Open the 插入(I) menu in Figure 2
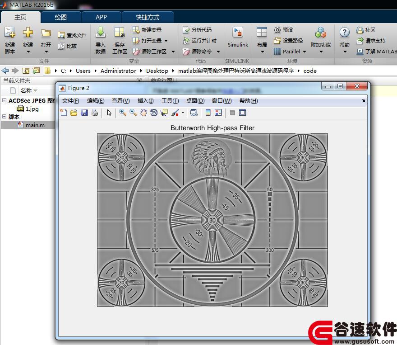Viewport: 397px width, 345px height. [146, 101]
